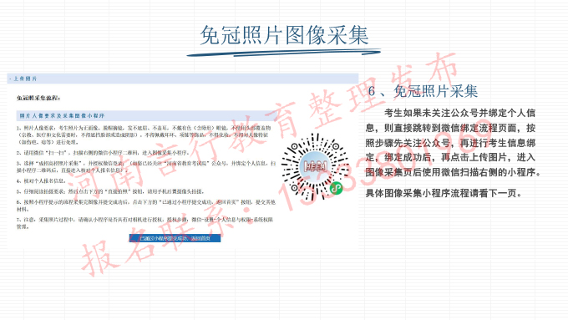Click step 2 text 请用微信"扫一扫"
The height and width of the screenshot is (320, 568).
103,153
